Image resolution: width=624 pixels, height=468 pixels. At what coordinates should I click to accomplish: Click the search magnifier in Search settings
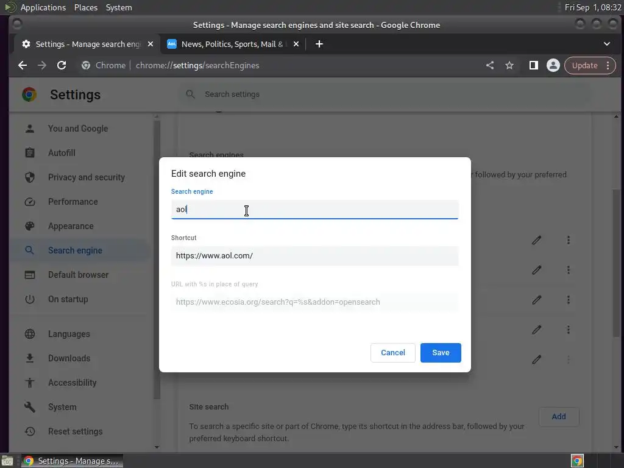click(190, 94)
